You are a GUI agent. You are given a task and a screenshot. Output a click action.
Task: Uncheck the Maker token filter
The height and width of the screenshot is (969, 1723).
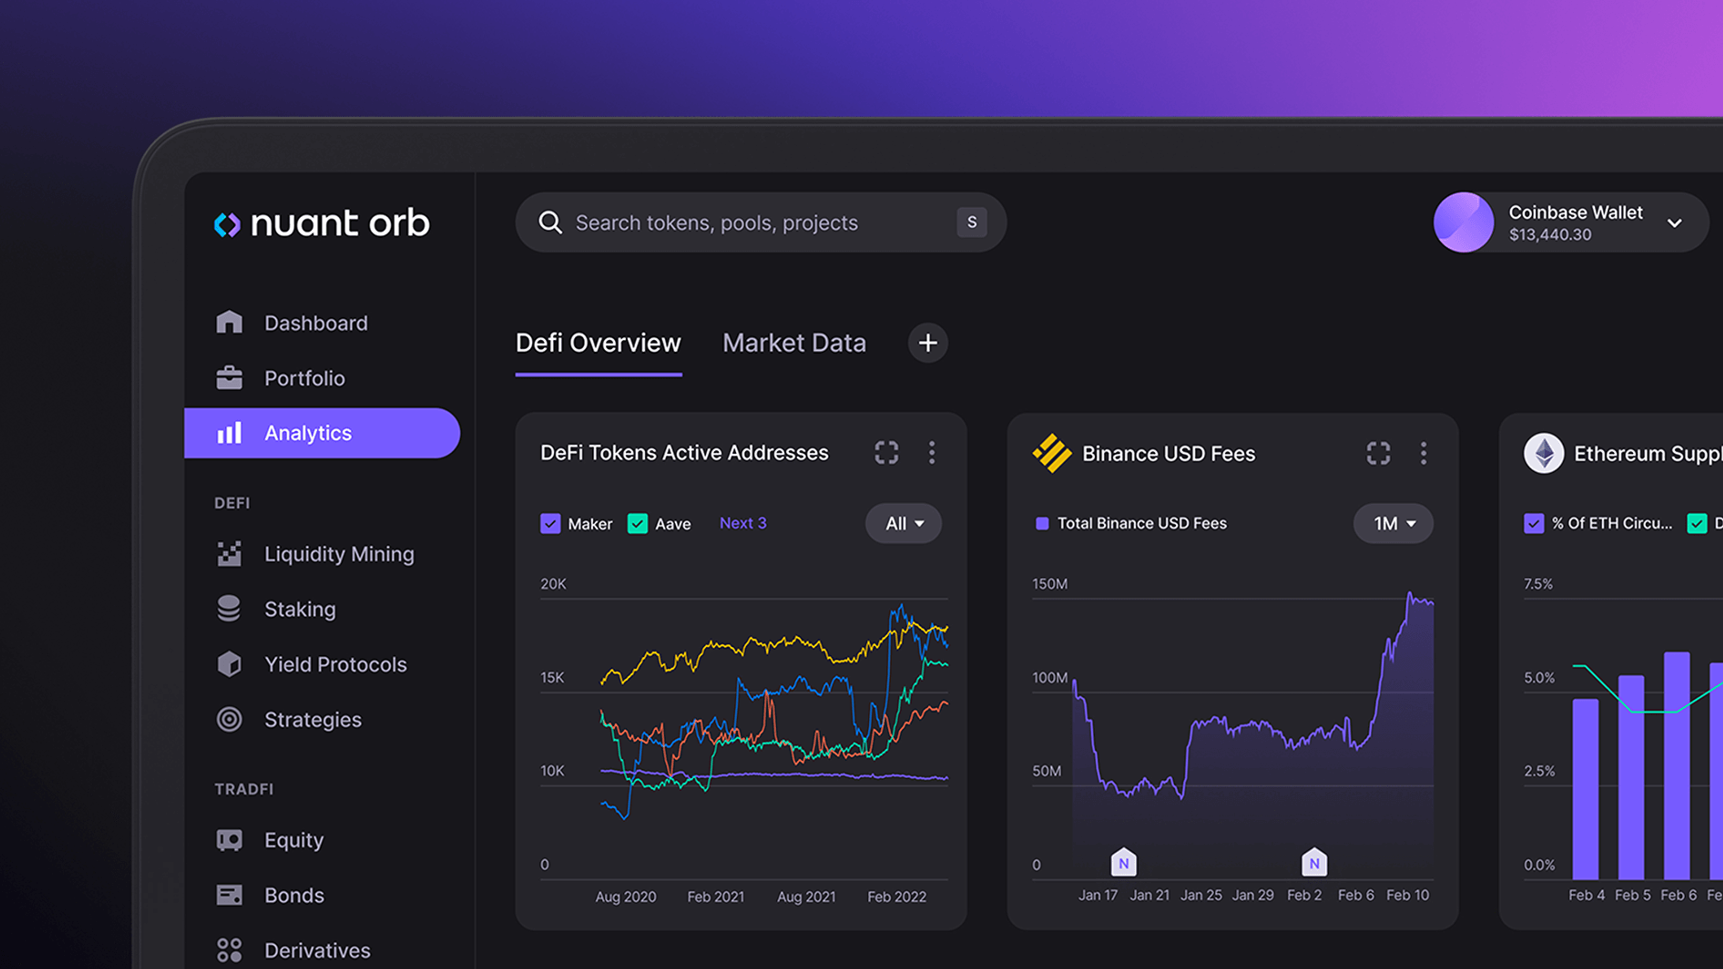pyautogui.click(x=551, y=523)
